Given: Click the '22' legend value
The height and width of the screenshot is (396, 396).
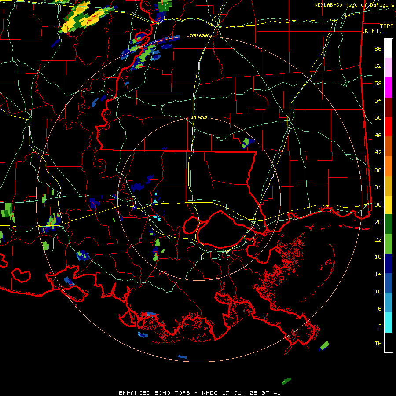Looking at the screenshot, I should click(x=378, y=239).
